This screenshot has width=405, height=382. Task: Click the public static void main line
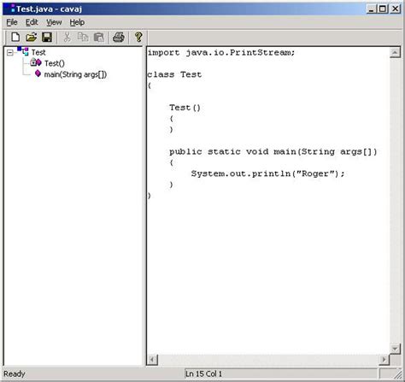273,152
